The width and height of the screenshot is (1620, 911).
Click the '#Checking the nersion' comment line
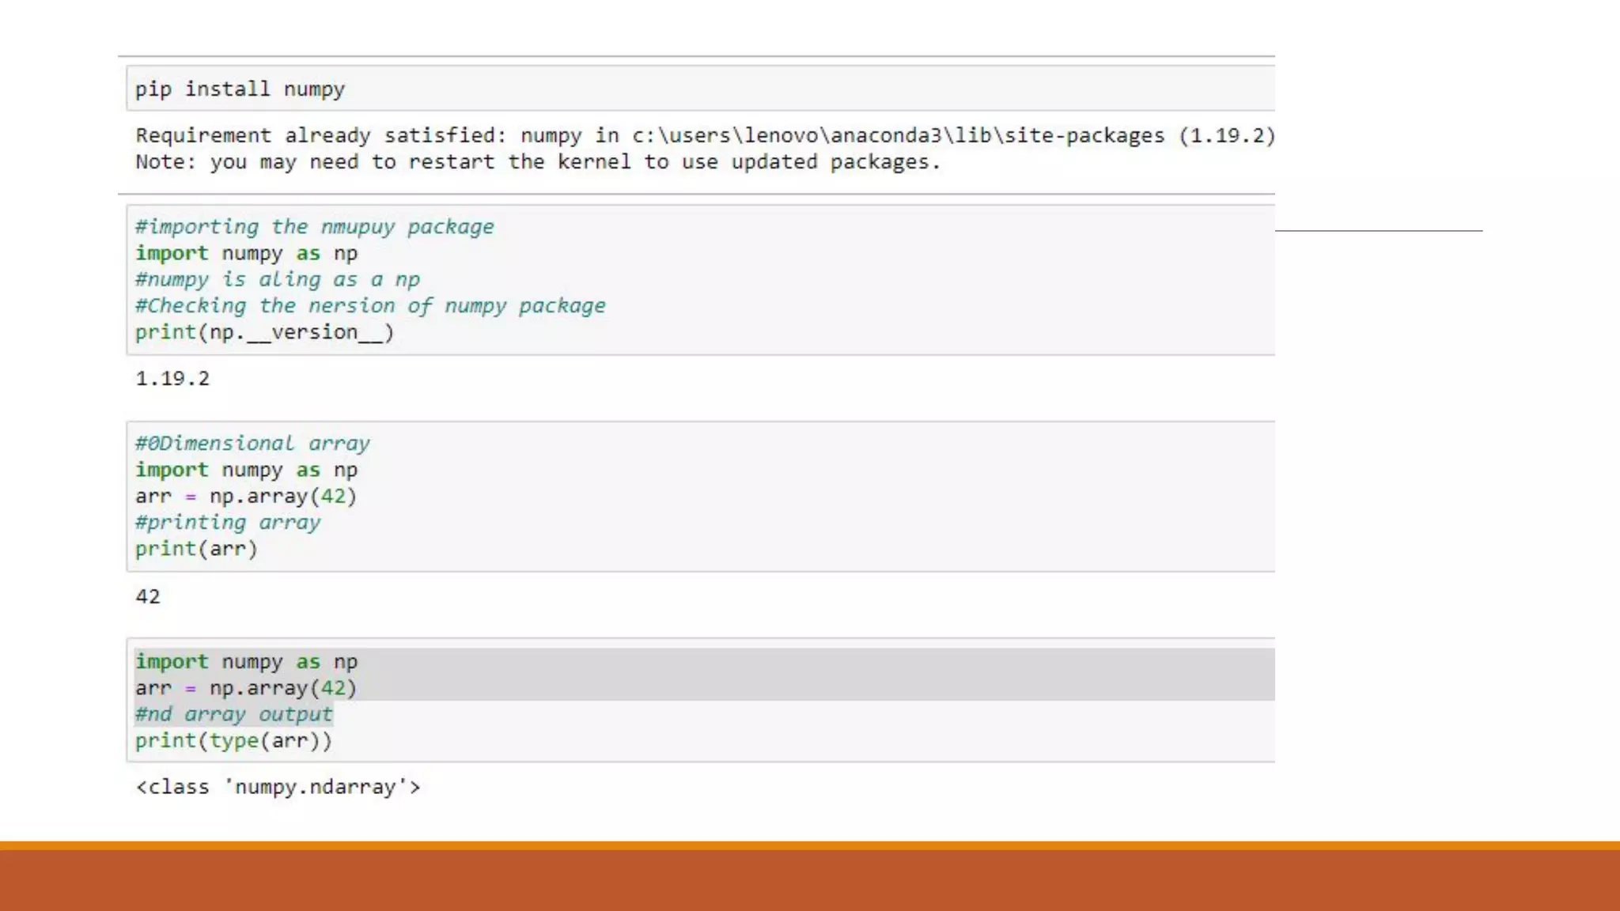(370, 306)
